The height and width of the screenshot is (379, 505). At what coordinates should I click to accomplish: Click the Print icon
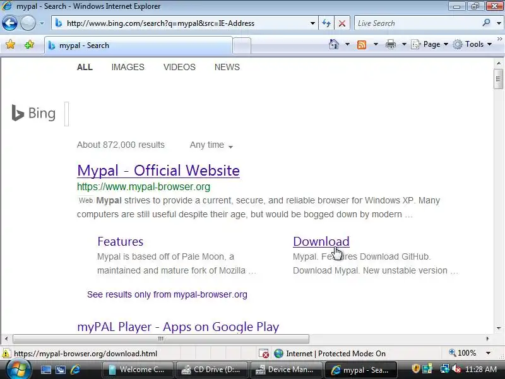coord(391,44)
